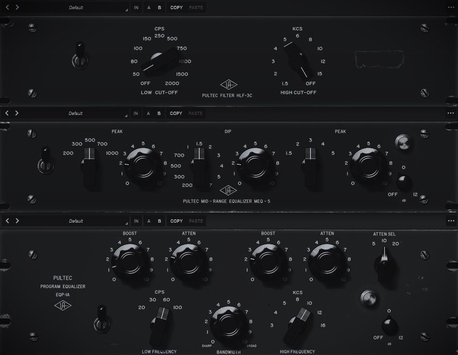Click the High Frequency KCS selector on EQP-1A

coord(297,326)
